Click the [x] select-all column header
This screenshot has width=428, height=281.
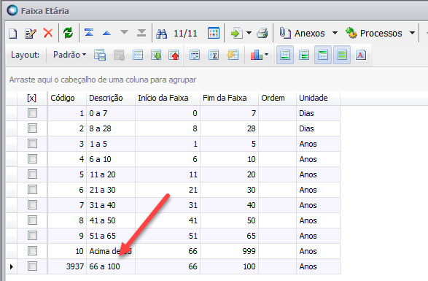[x=32, y=98]
